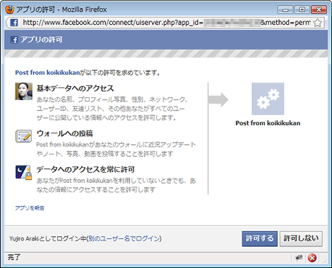Image resolution: width=332 pixels, height=268 pixels.
Task: Open the Post from koikikukan link in heading
Action: point(47,73)
